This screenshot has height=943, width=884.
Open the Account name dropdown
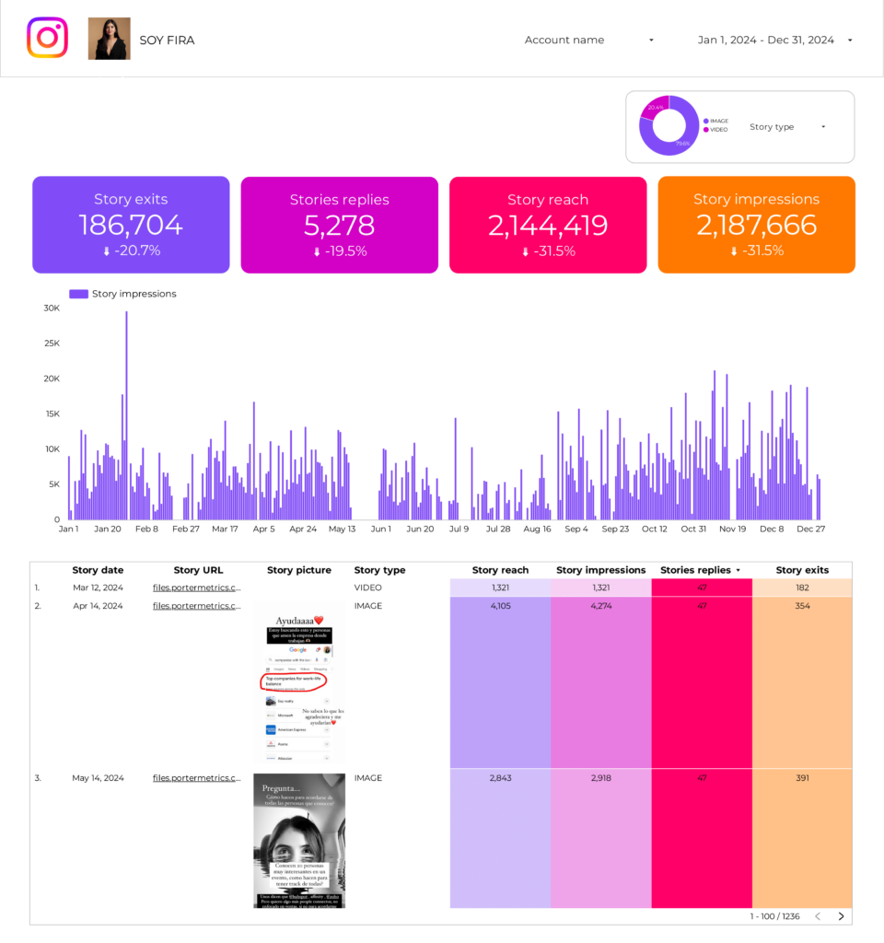[589, 41]
